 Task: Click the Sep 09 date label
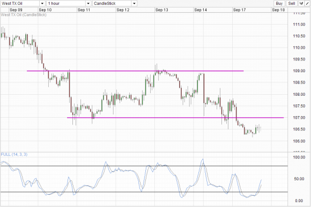[x=16, y=10]
